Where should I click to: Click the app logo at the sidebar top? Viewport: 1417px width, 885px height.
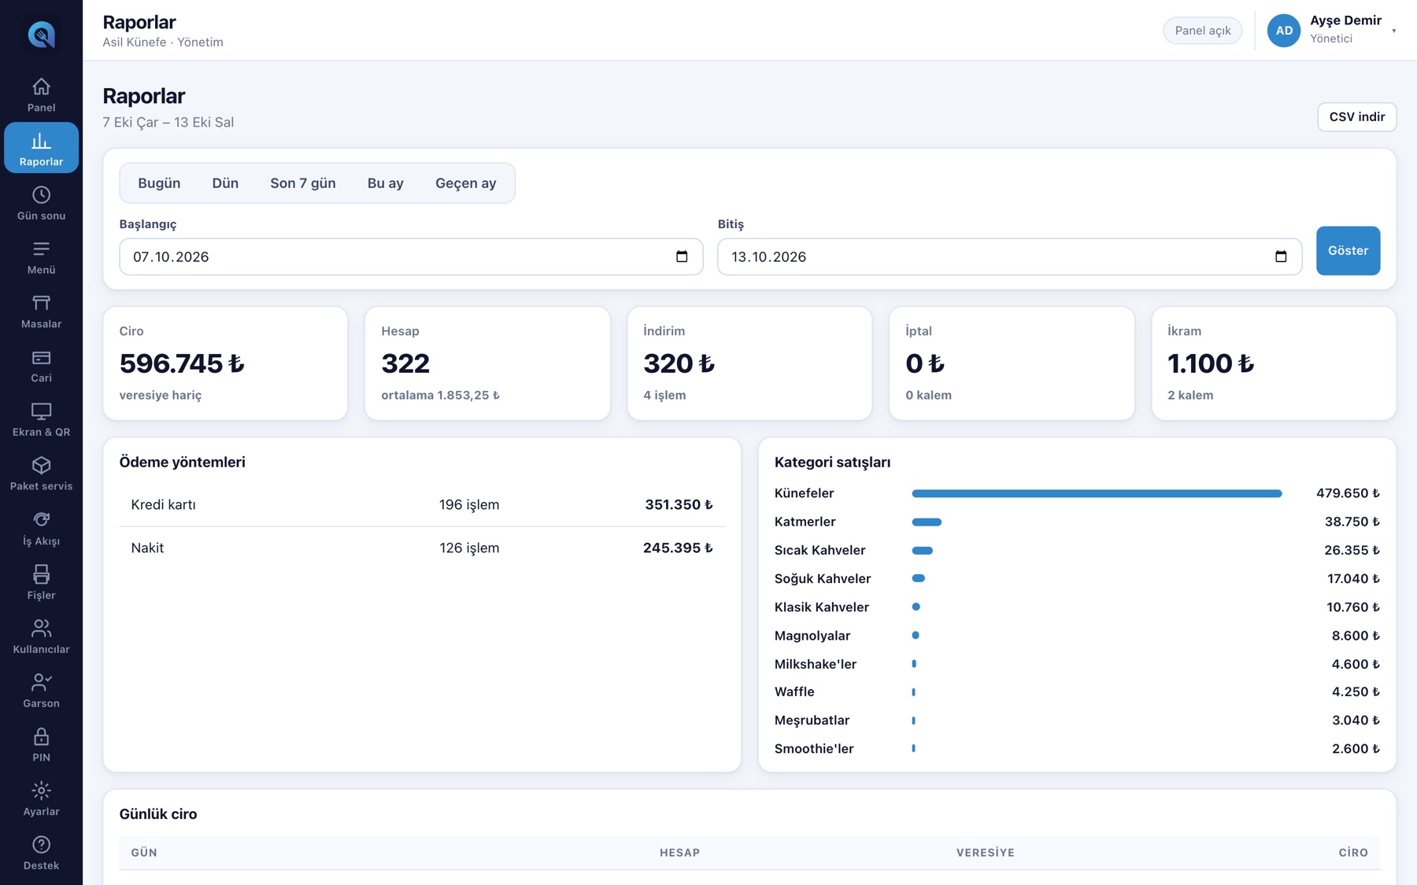coord(41,35)
